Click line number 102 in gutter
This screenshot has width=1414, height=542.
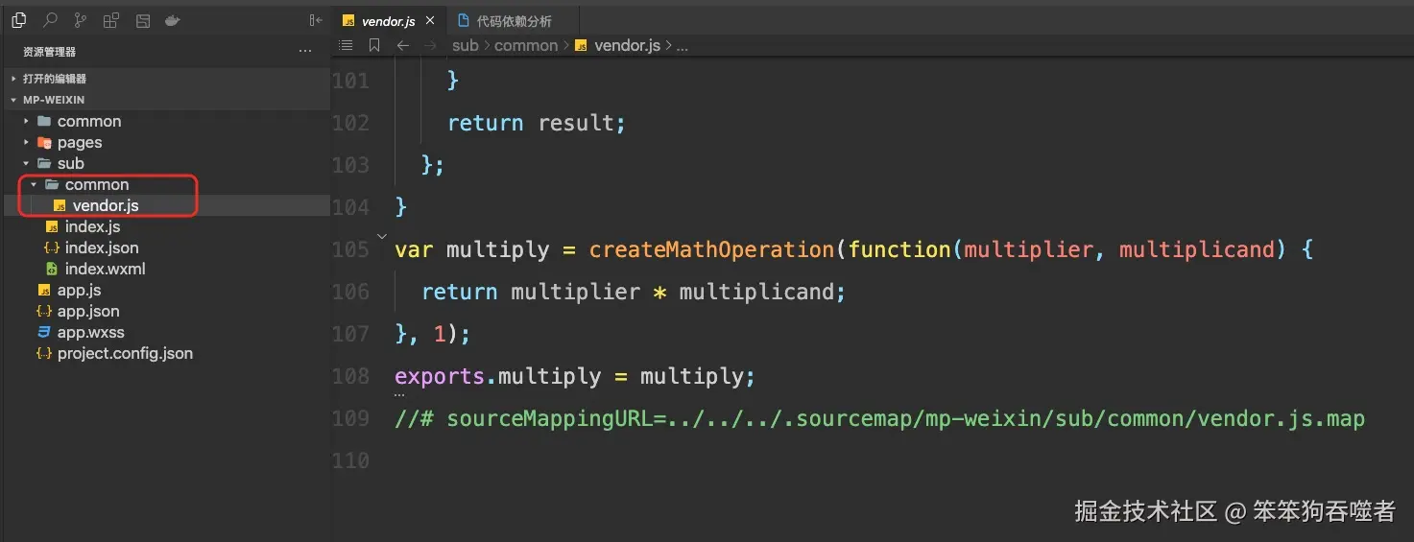point(350,123)
